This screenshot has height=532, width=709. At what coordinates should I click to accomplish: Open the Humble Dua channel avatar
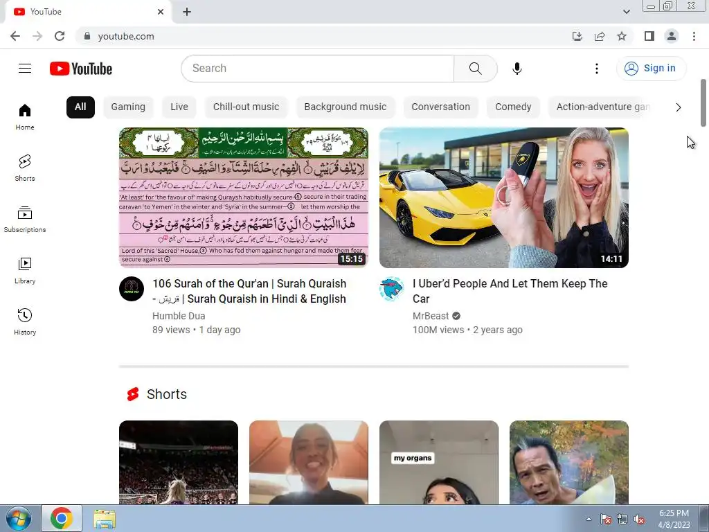pyautogui.click(x=132, y=289)
